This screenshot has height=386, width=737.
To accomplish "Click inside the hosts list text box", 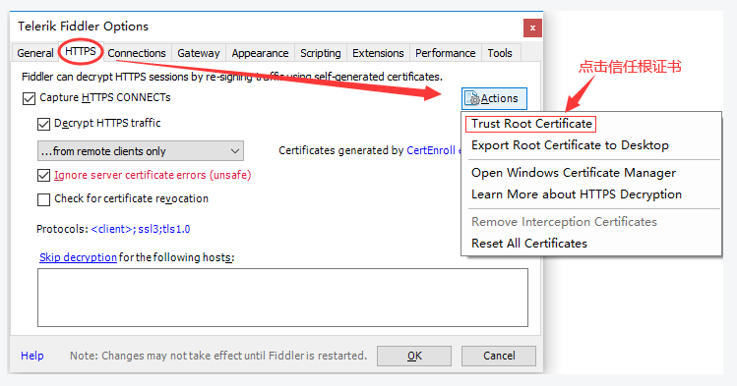I will tap(282, 298).
